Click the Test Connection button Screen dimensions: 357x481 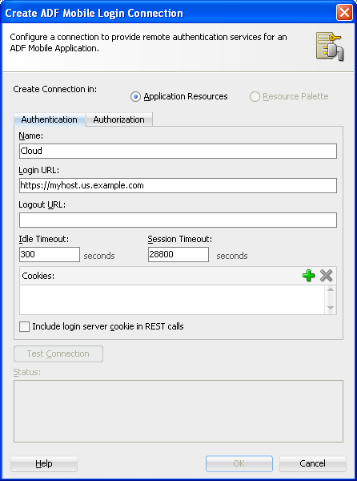(x=58, y=354)
